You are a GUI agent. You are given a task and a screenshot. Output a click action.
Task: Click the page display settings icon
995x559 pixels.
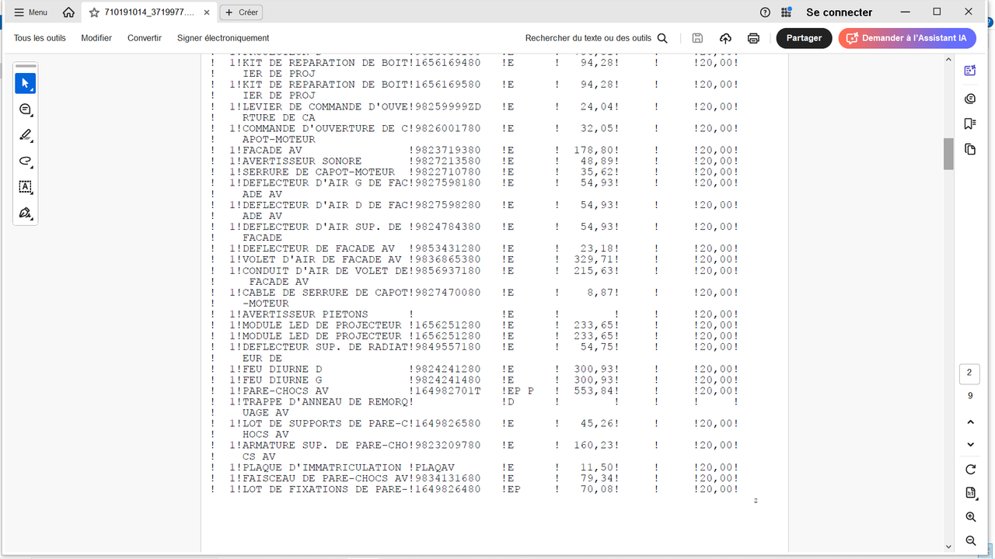(x=970, y=493)
